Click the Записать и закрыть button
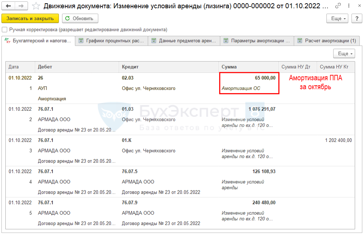 point(30,19)
